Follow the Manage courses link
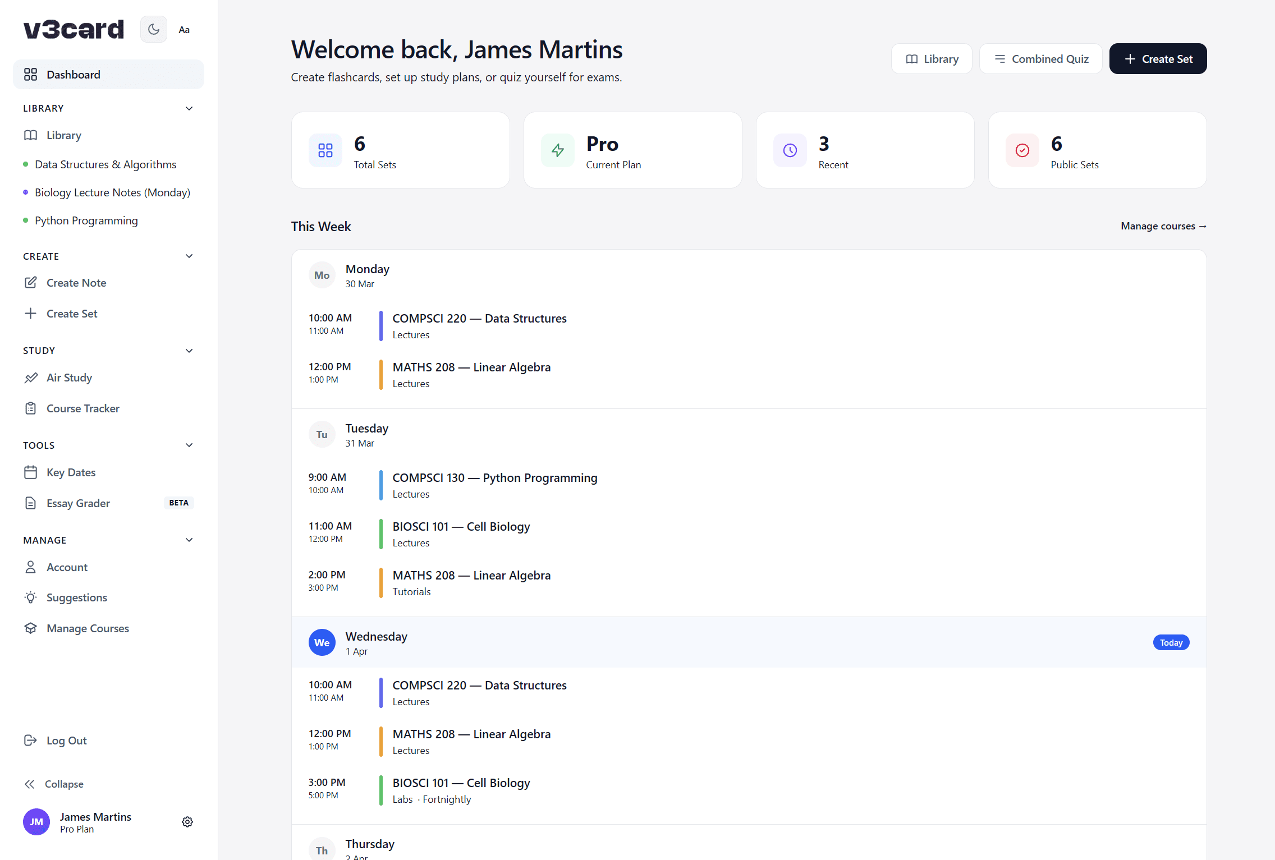 tap(1163, 226)
